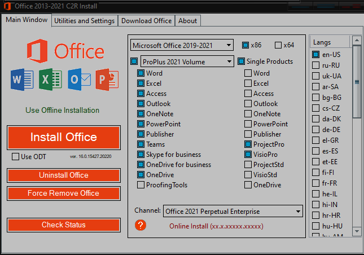Check the x64 architecture checkbox
This screenshot has height=255, width=364.
pyautogui.click(x=278, y=45)
